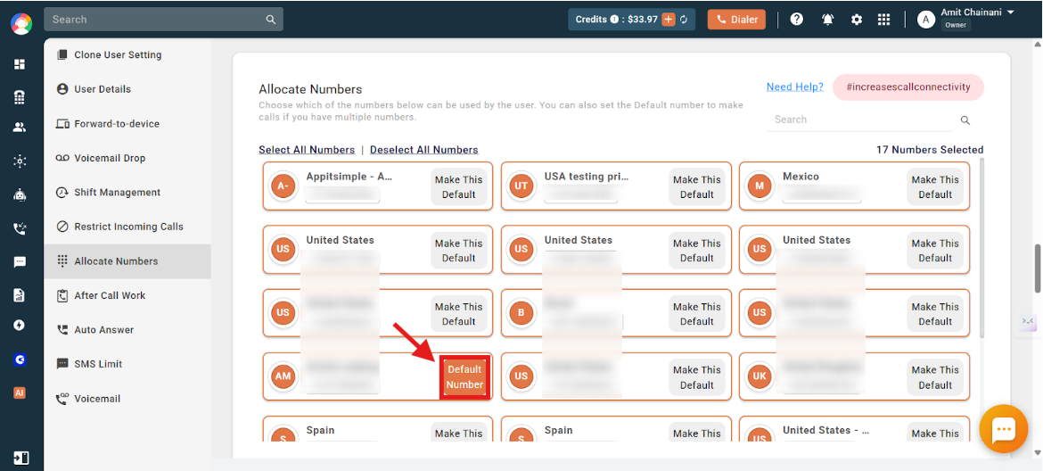Toggle the Appitsimple number card selection
Image resolution: width=1043 pixels, height=471 pixels.
377,186
